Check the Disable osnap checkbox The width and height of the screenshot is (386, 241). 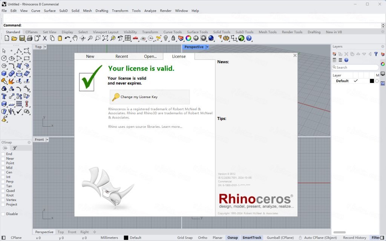click(3, 214)
